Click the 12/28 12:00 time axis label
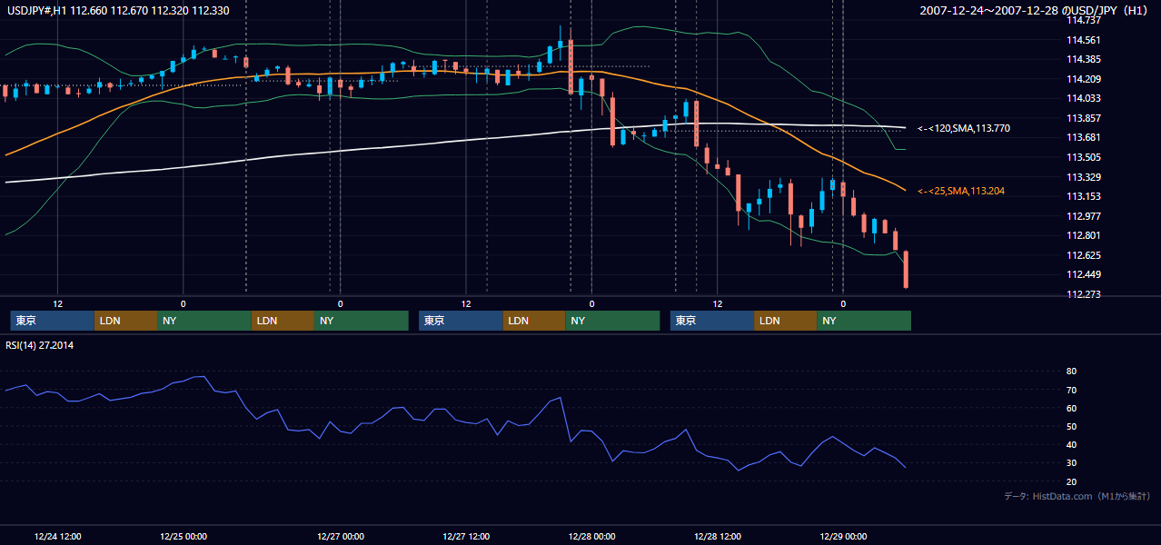Screen dimensions: 1161x545 coord(717,536)
